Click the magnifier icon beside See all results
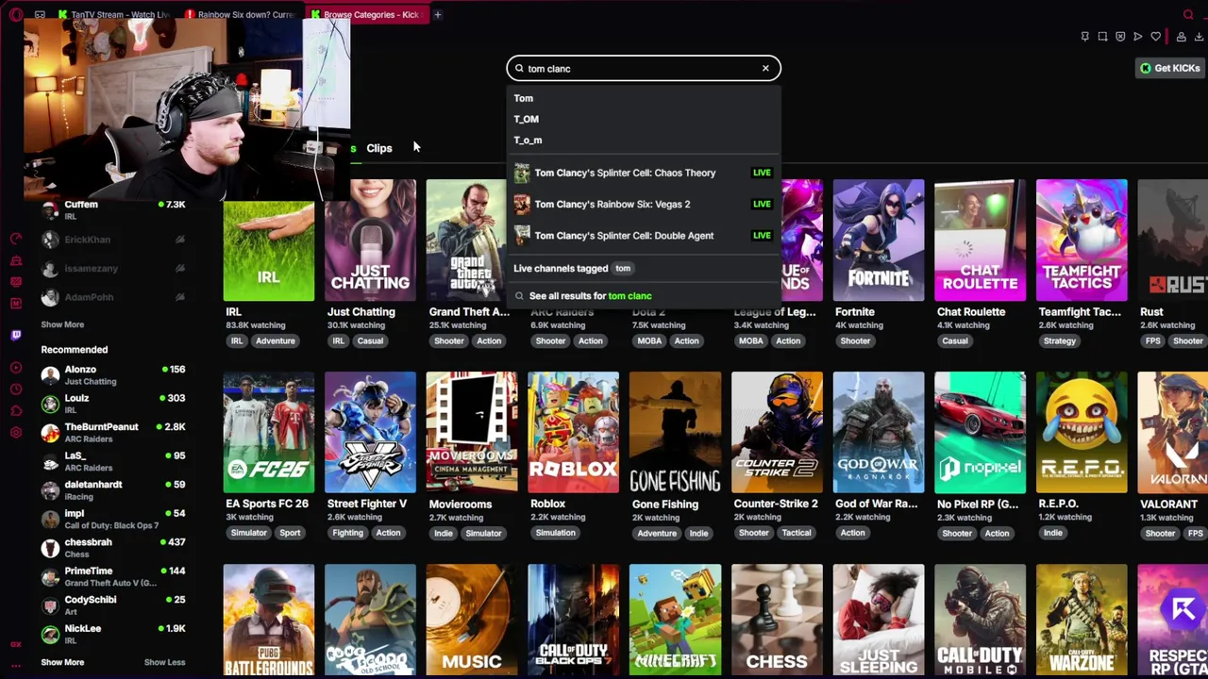Screen dimensions: 1208x679 pyautogui.click(x=519, y=296)
